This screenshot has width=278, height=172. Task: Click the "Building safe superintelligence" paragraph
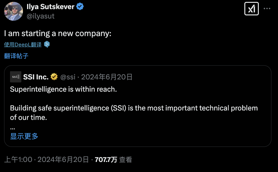[134, 113]
